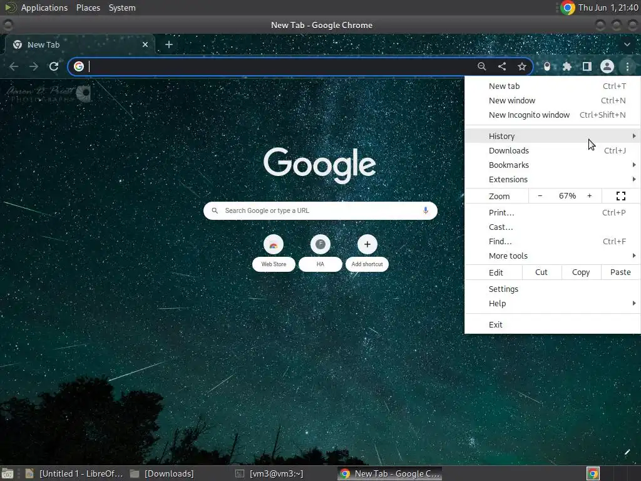Click the zoom magnifier icon in omnibox
This screenshot has height=481, width=641.
(x=481, y=66)
